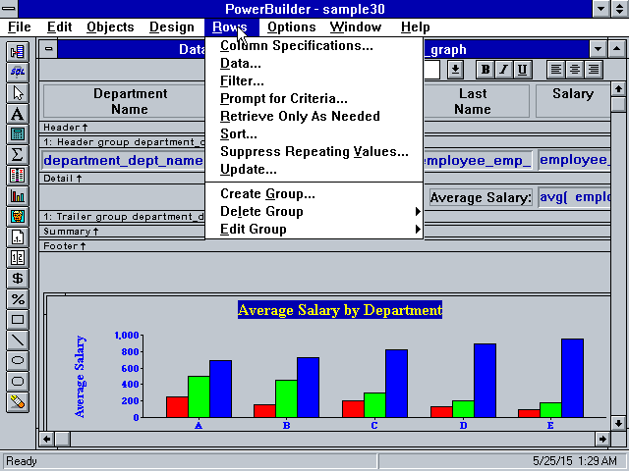Insert the page number tool
629x471 pixels.
pos(18,237)
